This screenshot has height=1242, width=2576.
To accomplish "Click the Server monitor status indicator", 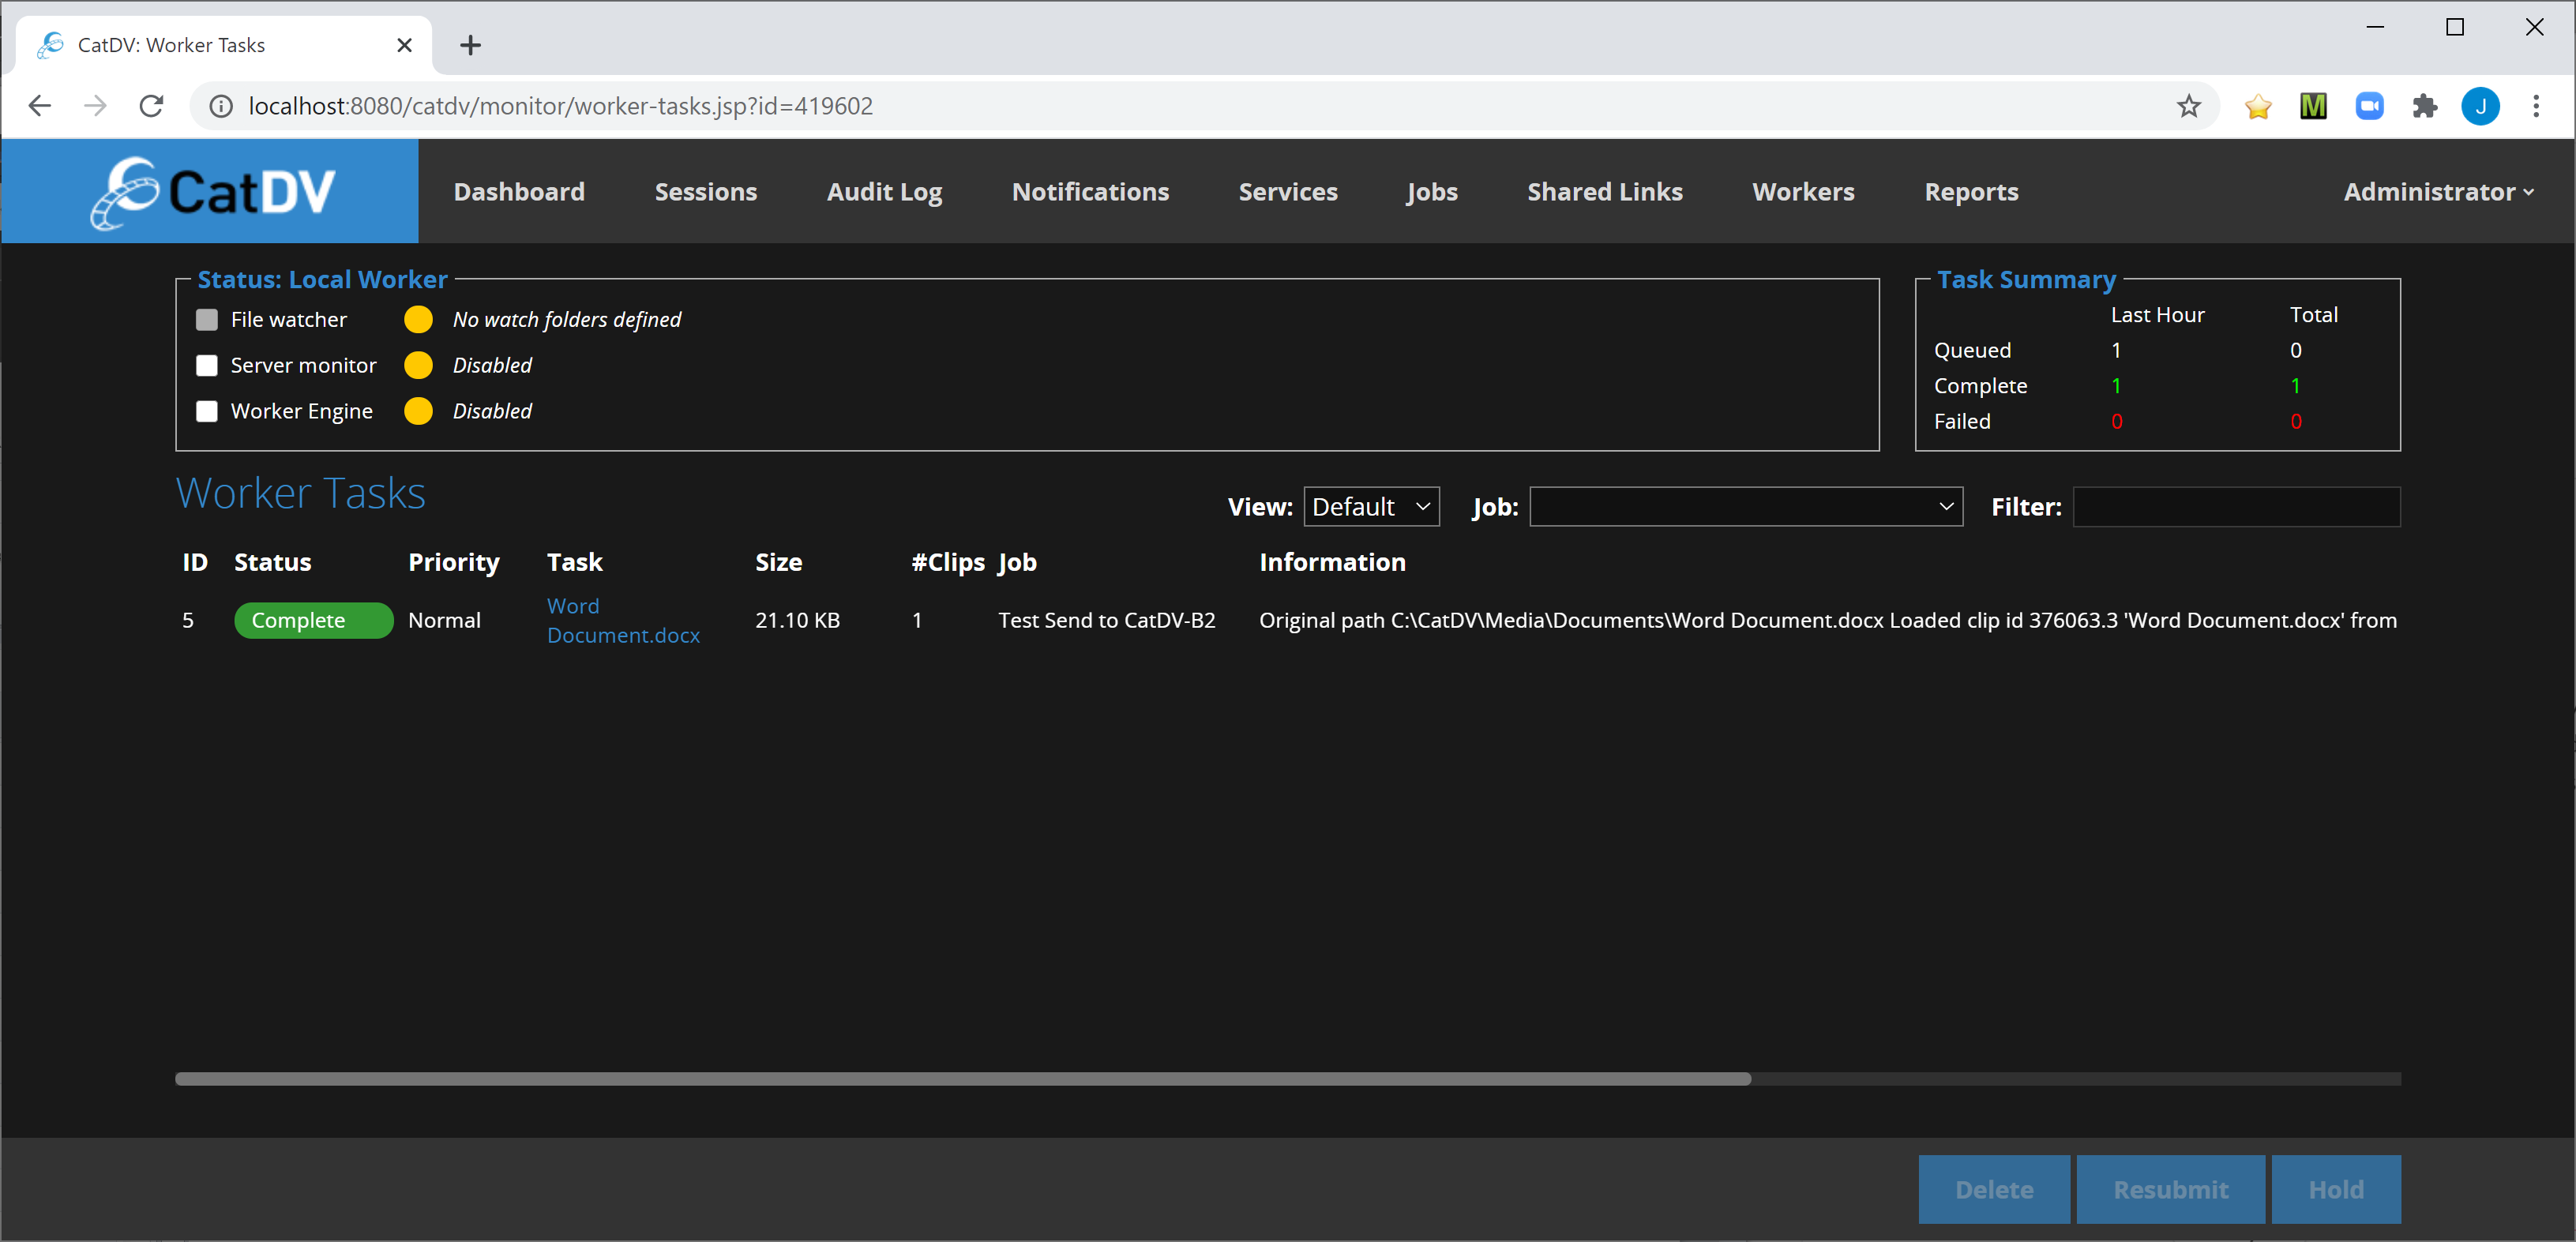I will (418, 366).
